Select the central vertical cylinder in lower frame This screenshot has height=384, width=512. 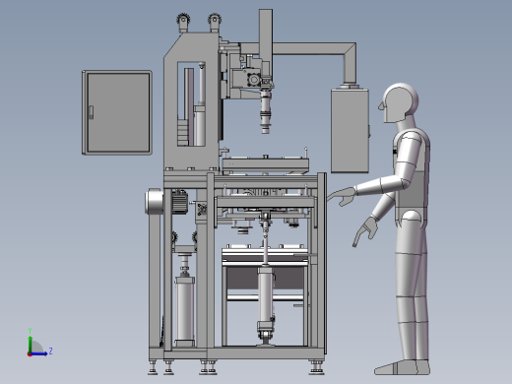(x=266, y=298)
